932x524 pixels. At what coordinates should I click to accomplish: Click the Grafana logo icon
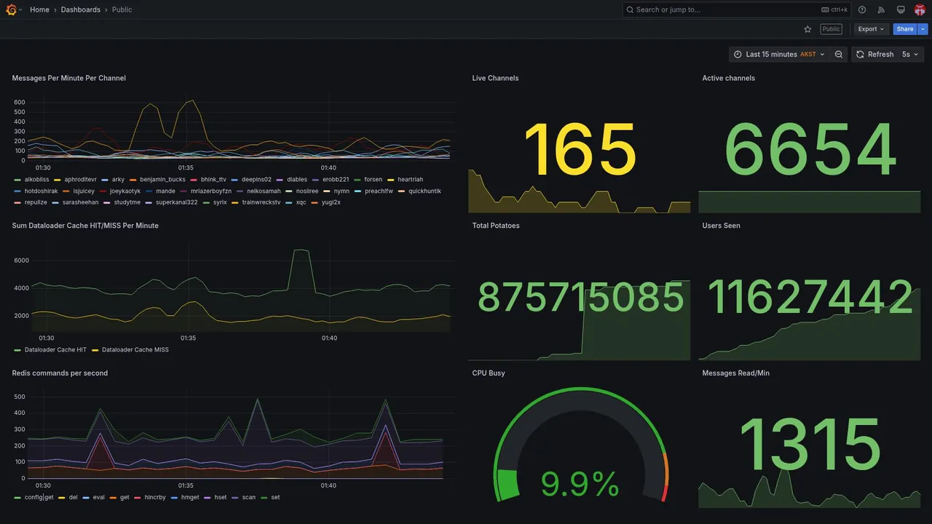(11, 9)
